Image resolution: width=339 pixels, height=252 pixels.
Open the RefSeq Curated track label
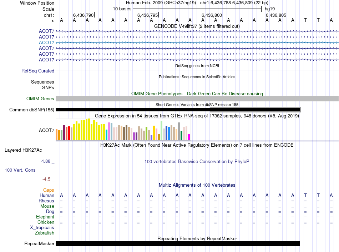(38, 71)
